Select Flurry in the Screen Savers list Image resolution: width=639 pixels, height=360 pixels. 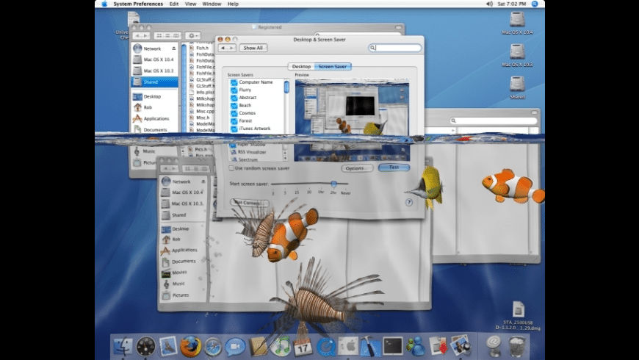click(x=245, y=90)
